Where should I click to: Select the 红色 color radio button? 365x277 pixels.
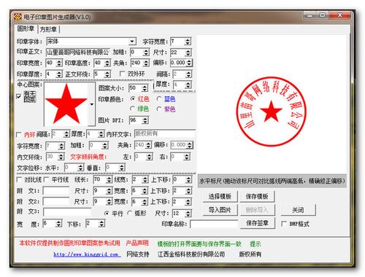click(133, 98)
